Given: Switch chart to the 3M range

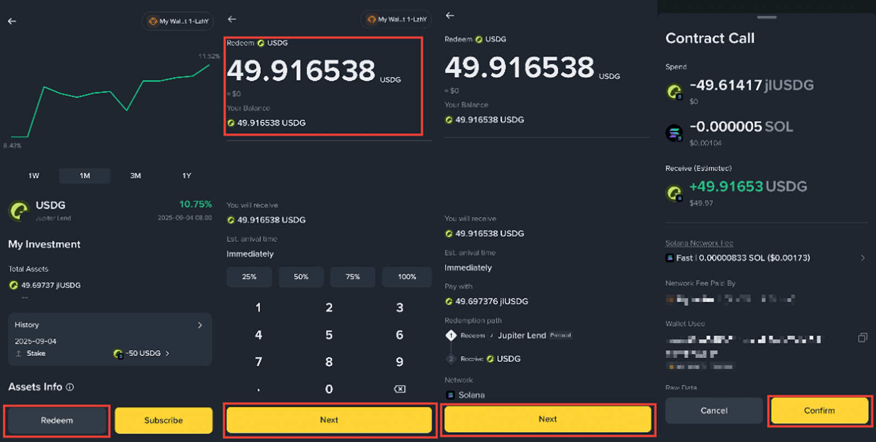Looking at the screenshot, I should pyautogui.click(x=136, y=176).
